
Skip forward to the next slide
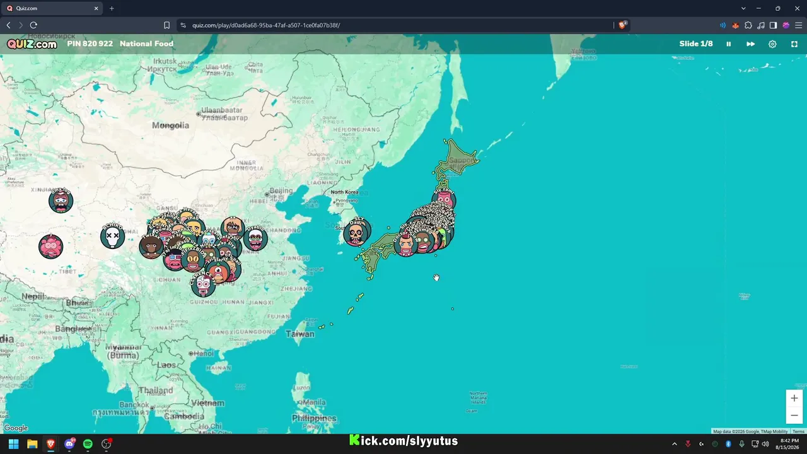tap(750, 44)
